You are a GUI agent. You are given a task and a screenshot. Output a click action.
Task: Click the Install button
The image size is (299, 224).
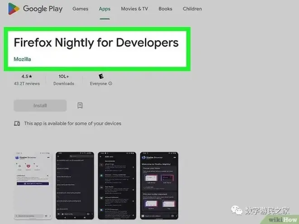coord(40,105)
